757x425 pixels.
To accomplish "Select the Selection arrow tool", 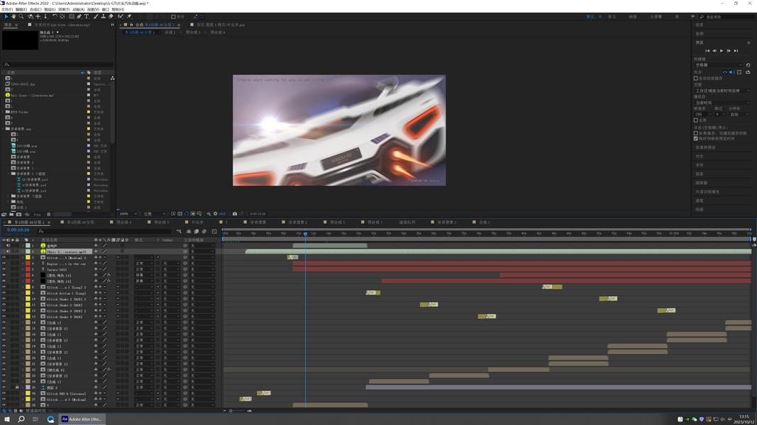I will (6, 16).
